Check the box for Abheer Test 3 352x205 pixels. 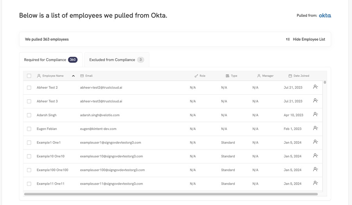click(29, 101)
